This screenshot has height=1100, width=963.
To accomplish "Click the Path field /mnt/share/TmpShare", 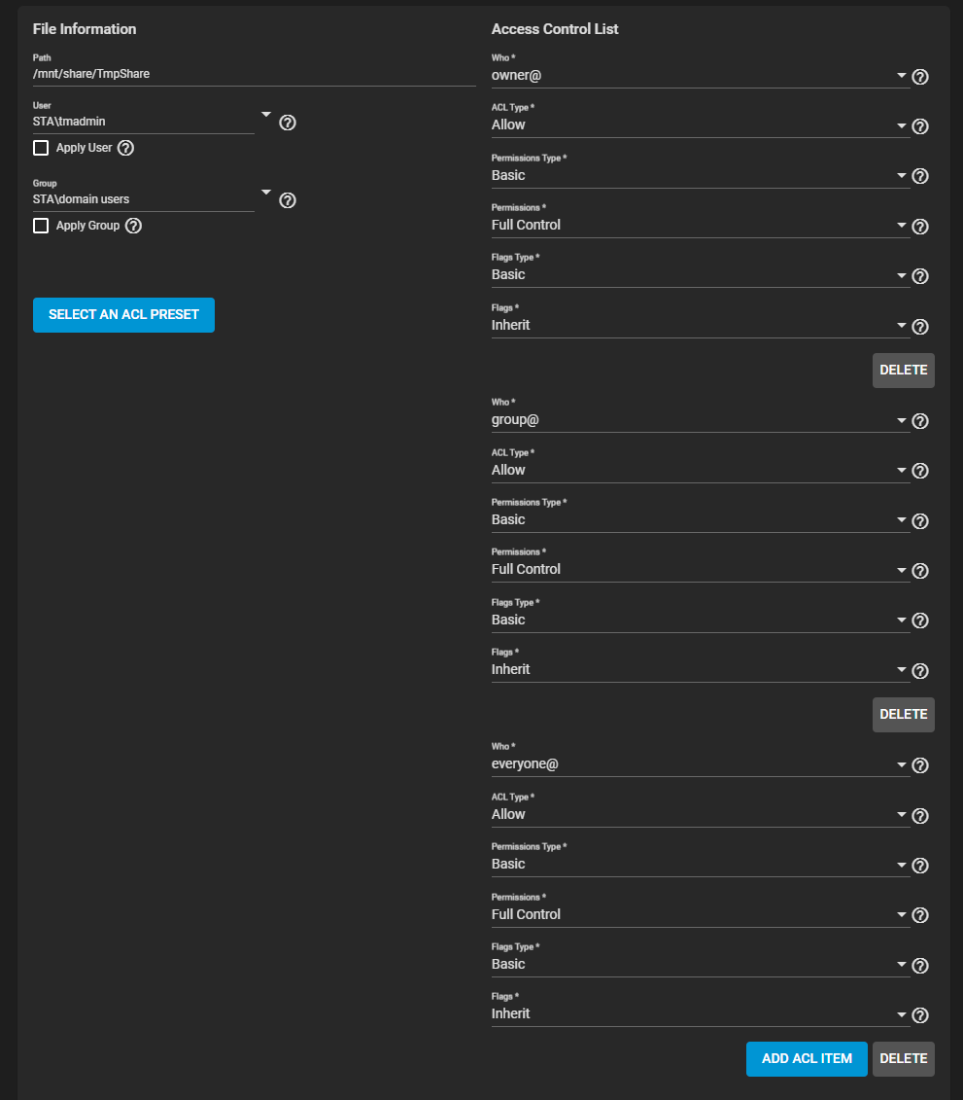I will [x=255, y=74].
